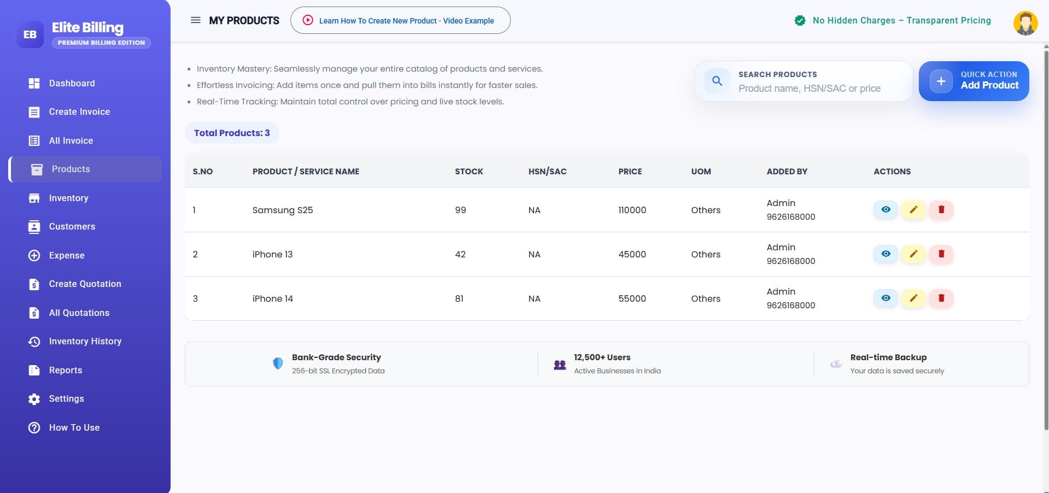View the iPhone 13 product entry
Viewport: 1049px width, 493px height.
885,254
